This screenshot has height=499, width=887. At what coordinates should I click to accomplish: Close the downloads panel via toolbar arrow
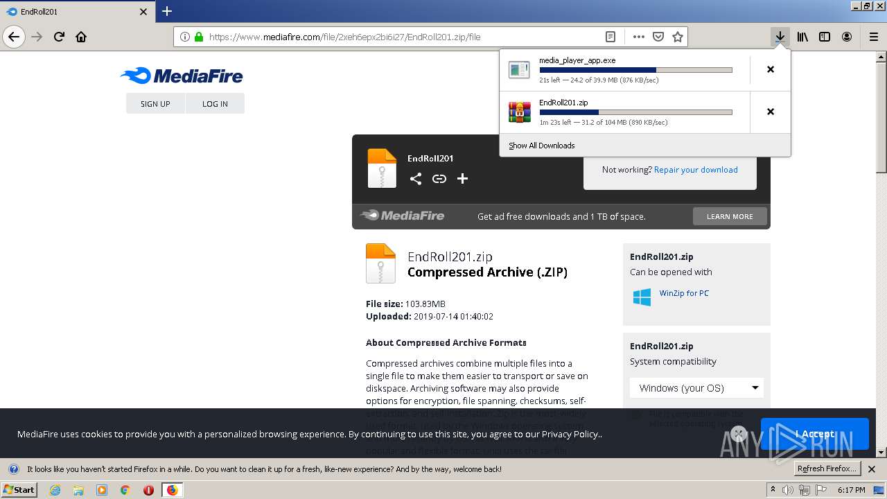click(x=780, y=37)
